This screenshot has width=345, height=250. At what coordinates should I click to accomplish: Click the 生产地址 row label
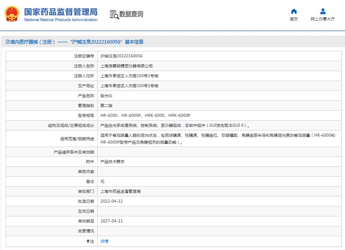(86, 86)
